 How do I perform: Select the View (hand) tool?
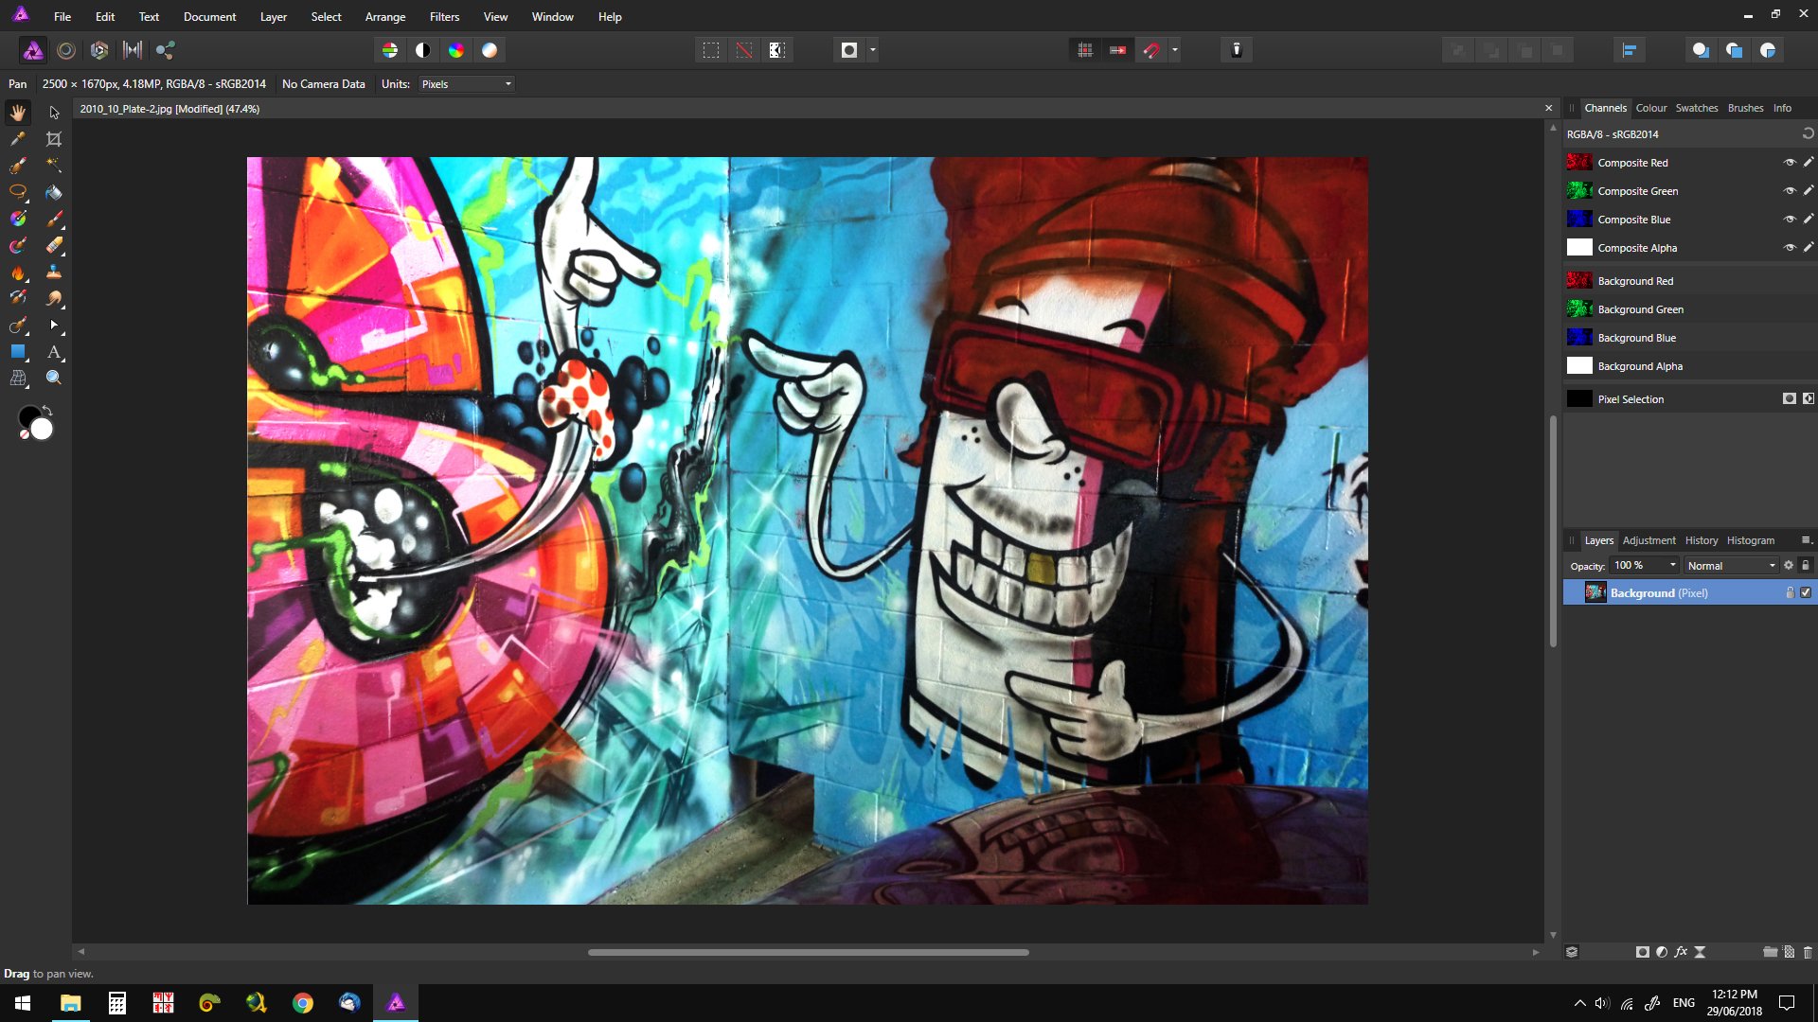coord(18,113)
